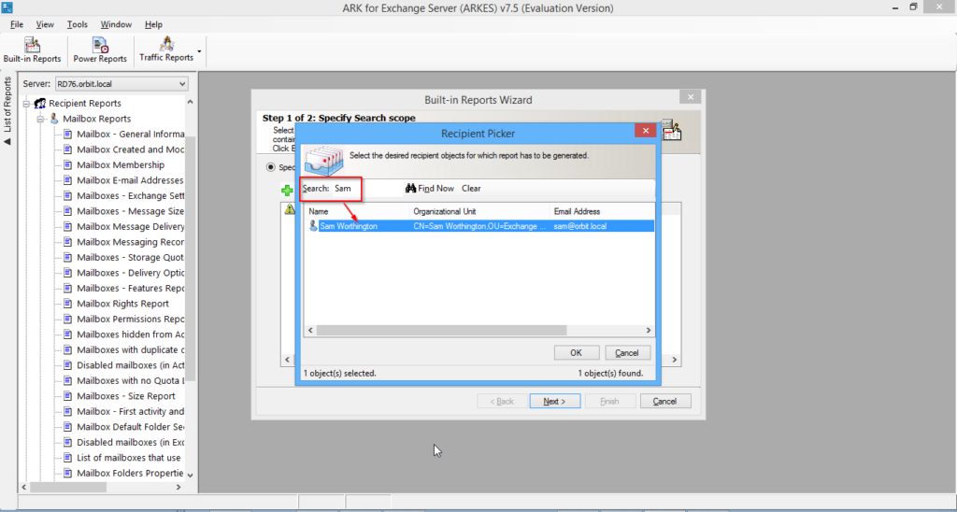Click the Mailboxes - Storage Quota report icon
This screenshot has height=512, width=957.
(x=67, y=258)
